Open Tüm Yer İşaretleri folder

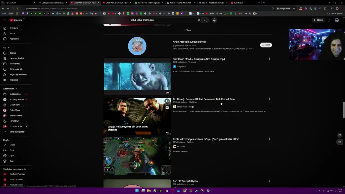(x=335, y=13)
